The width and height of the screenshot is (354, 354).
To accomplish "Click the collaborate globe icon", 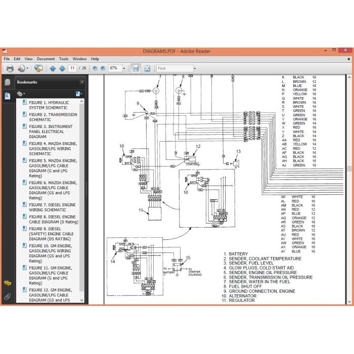I will (38, 68).
